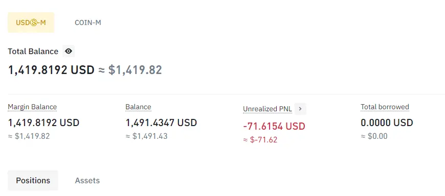445x196 pixels.
Task: Click the Margin Balance label
Action: (32, 107)
